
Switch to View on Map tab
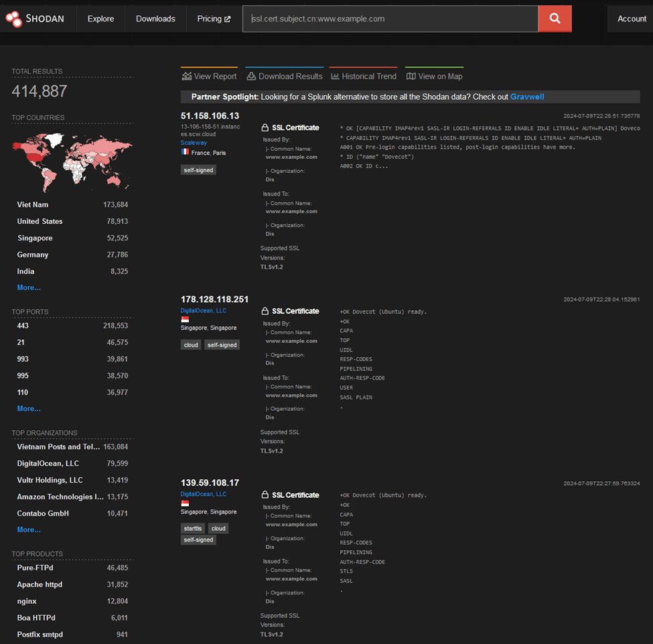tap(435, 74)
